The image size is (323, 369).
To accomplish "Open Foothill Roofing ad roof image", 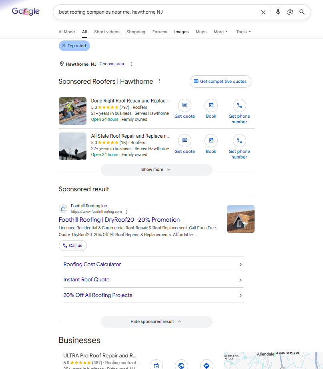I will pyautogui.click(x=241, y=219).
